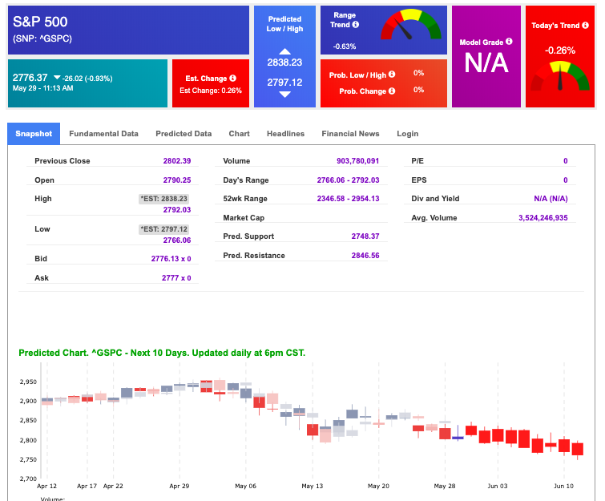Click the Avg. Volume value 3,524,246,935
The height and width of the screenshot is (501, 605).
tap(542, 218)
